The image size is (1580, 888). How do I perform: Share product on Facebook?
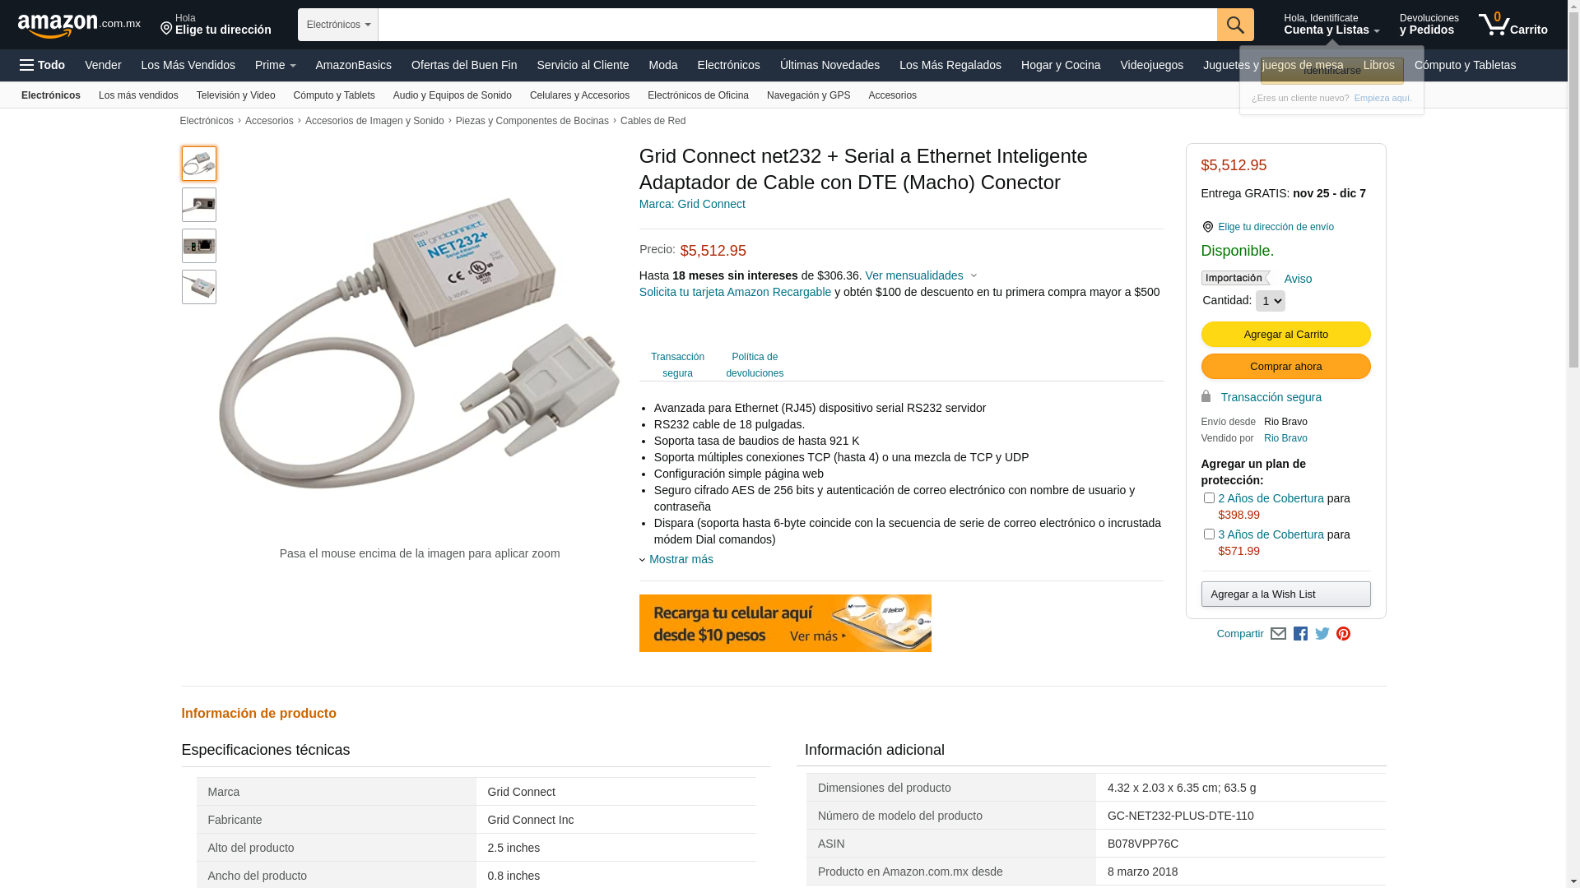click(x=1300, y=634)
